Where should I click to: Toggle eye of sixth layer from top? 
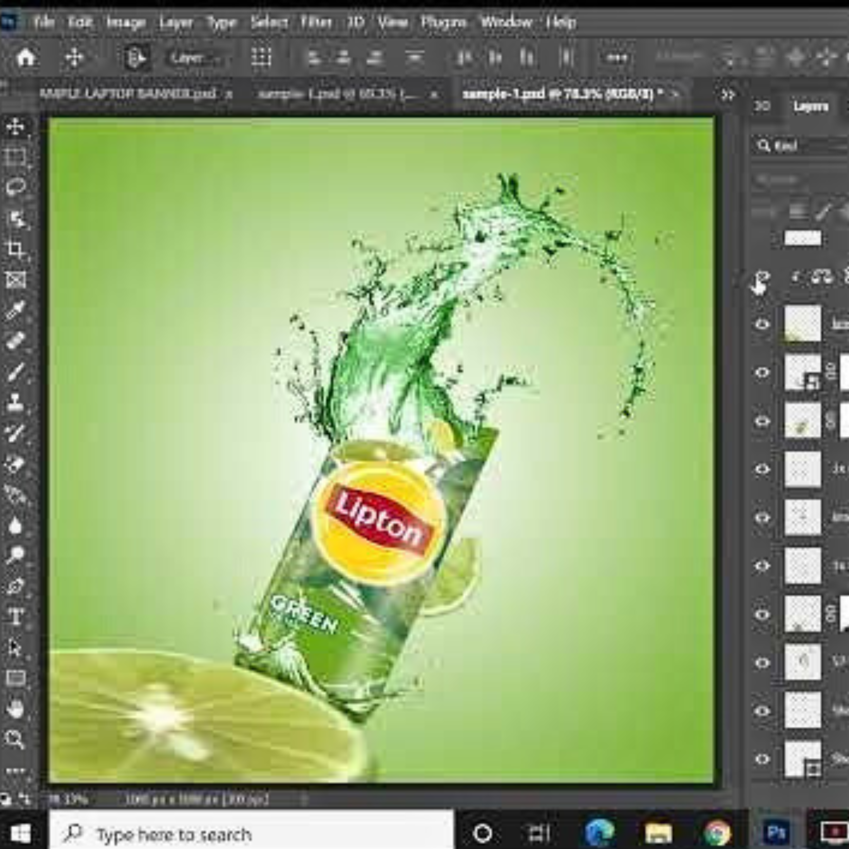(x=762, y=566)
